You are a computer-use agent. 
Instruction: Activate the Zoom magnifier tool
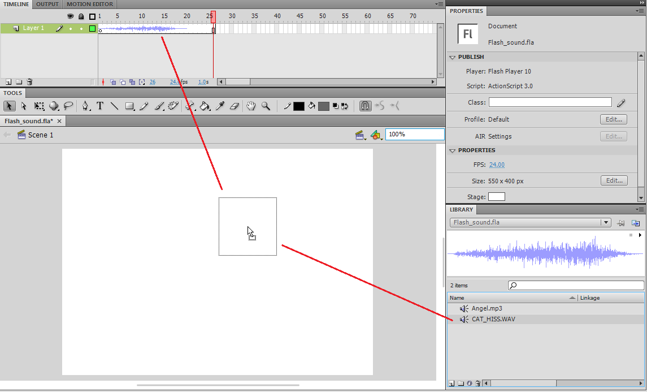coord(266,106)
